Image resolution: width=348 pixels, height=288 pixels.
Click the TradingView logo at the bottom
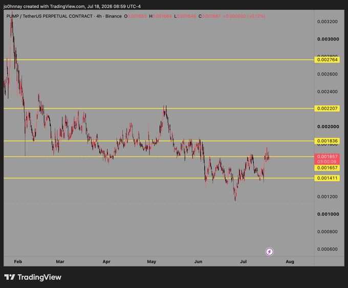click(33, 277)
